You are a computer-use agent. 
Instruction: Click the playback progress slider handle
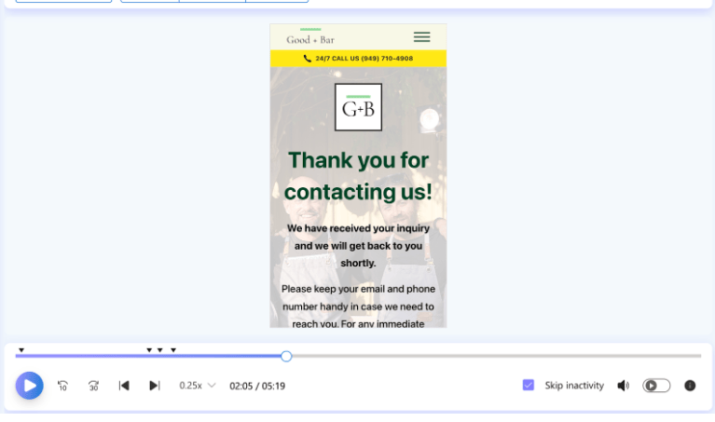click(286, 356)
